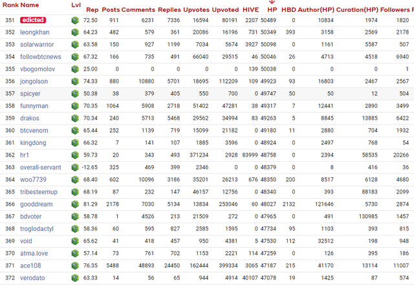Click the level cube icon for drakos
This screenshot has height=286, width=414.
pos(75,118)
